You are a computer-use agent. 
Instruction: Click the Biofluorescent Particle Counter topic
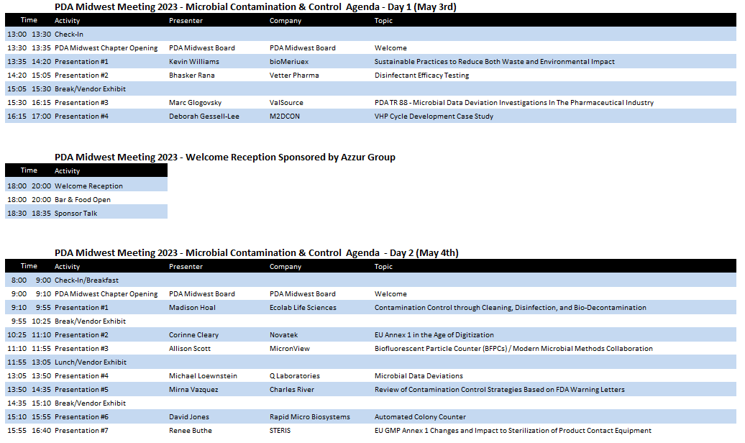coord(513,349)
